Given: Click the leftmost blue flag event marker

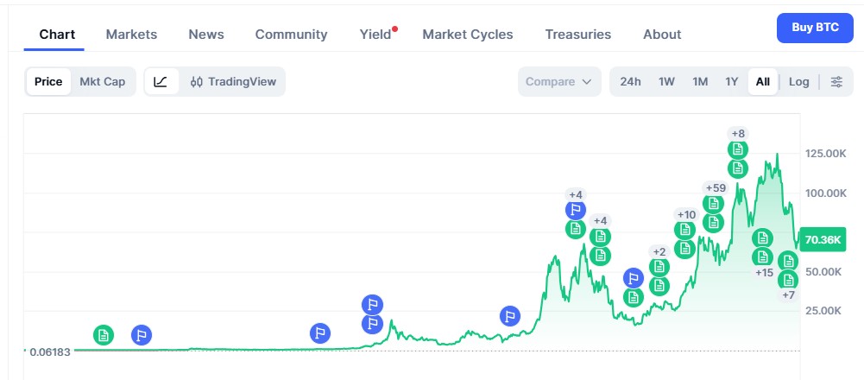Looking at the screenshot, I should [142, 335].
